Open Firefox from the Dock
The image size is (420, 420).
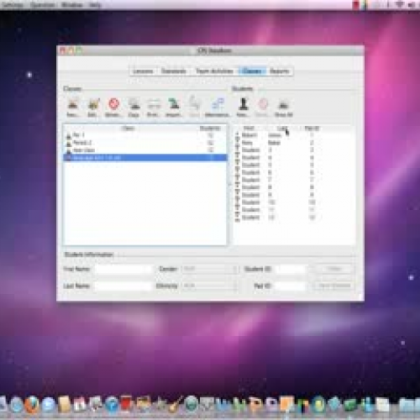click(x=33, y=404)
